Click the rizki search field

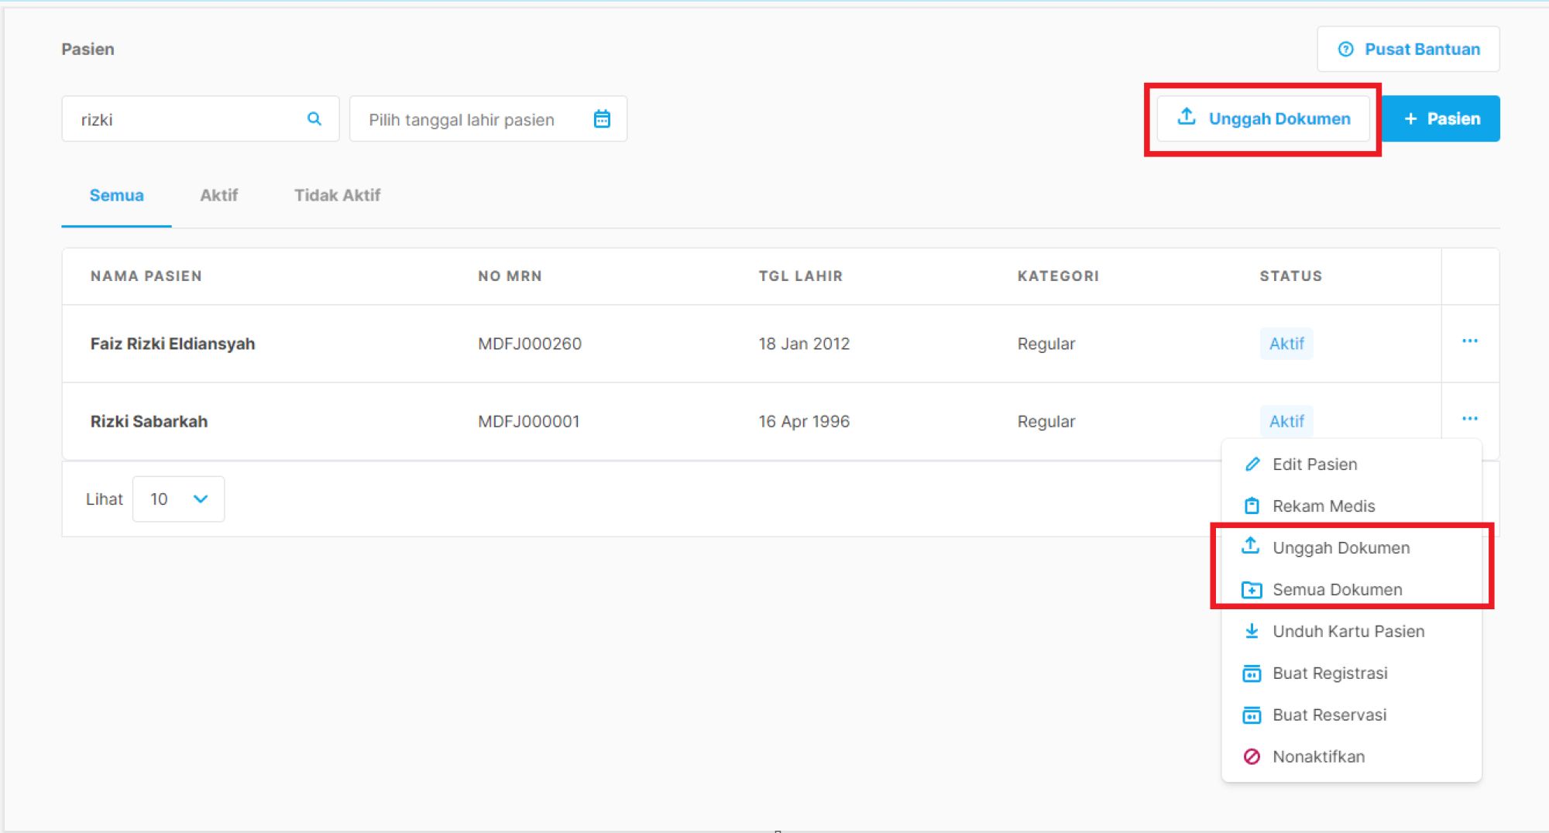201,119
